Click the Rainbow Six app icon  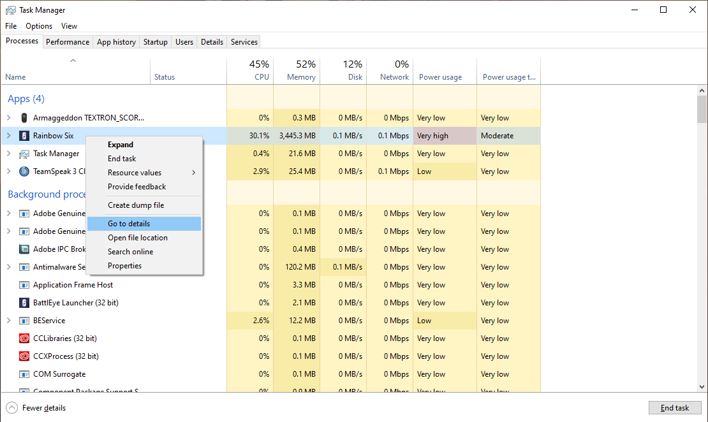pos(24,136)
